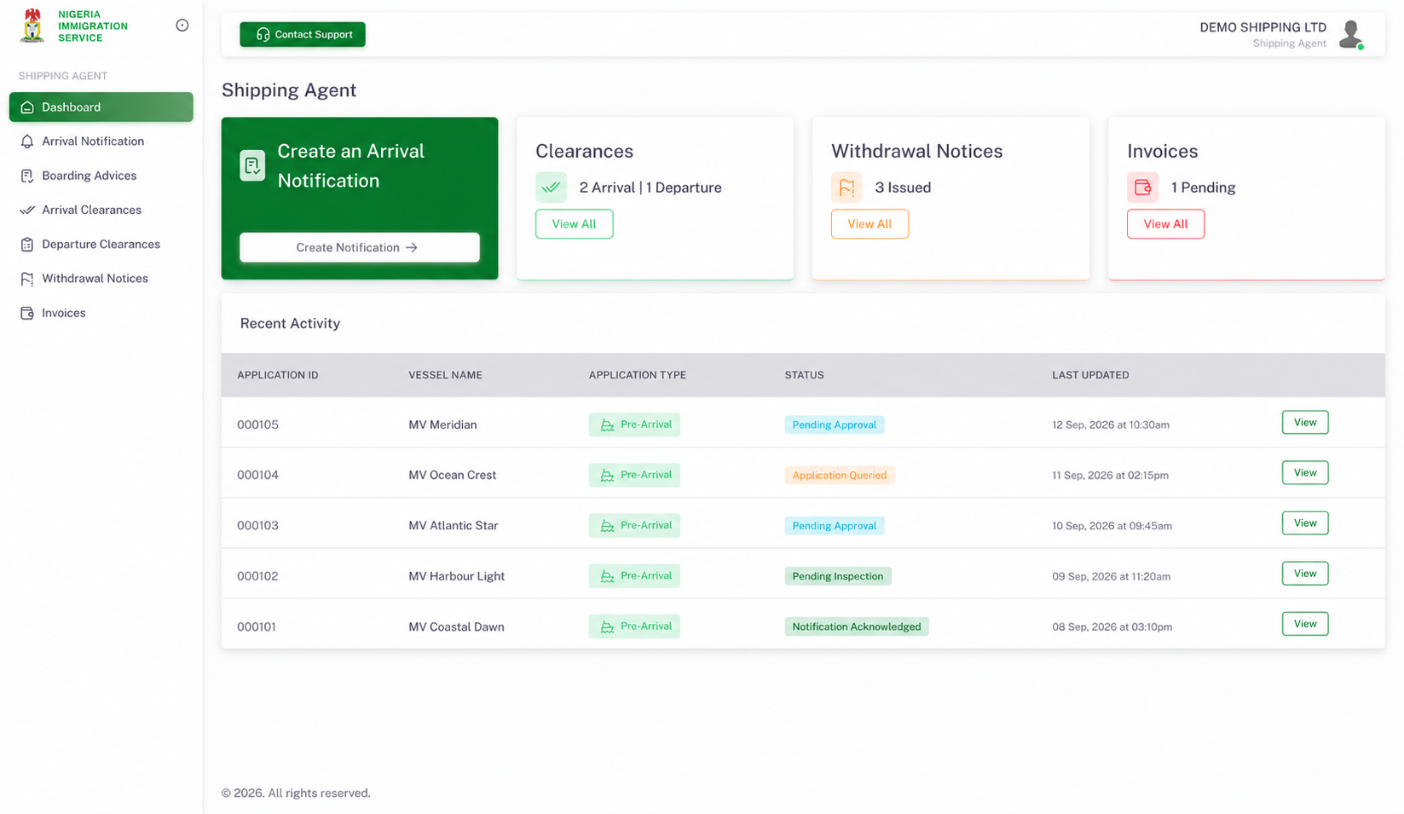Screen dimensions: 1404x814
Task: Open Withdrawal Notices in sidebar
Action: click(x=101, y=279)
